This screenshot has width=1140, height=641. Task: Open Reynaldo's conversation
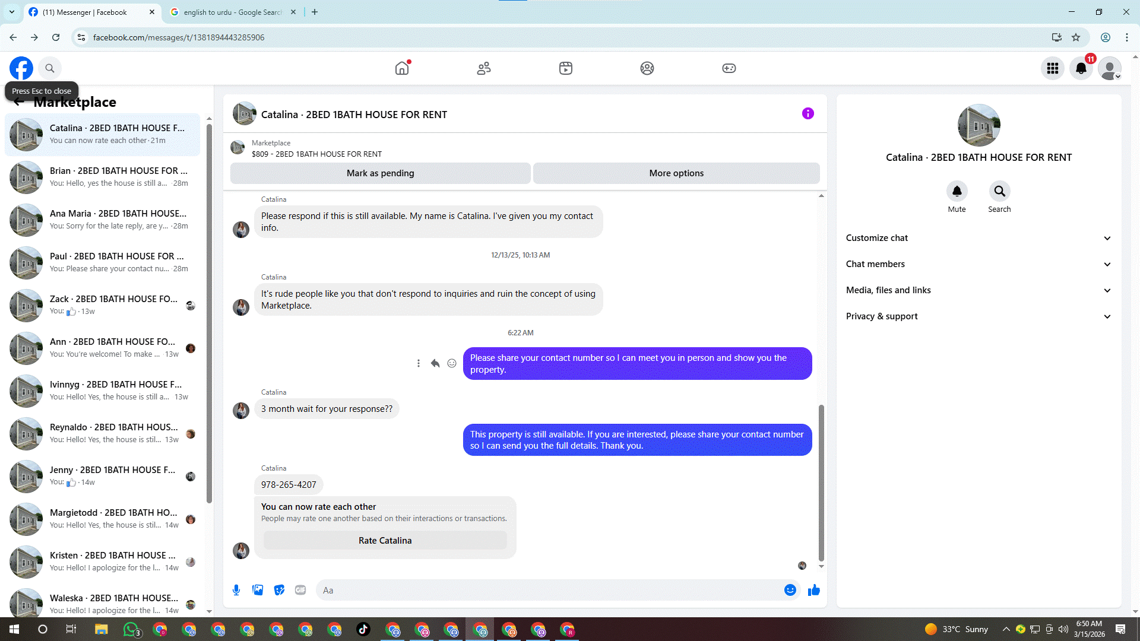tap(103, 433)
